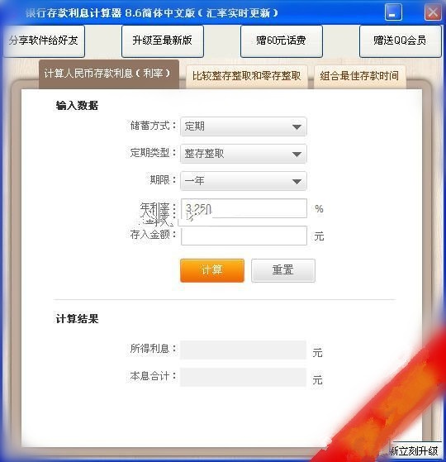Viewport: 446px width, 462px height.
Task: Expand the 储蓄方式 dropdown arrow
Action: 297,127
